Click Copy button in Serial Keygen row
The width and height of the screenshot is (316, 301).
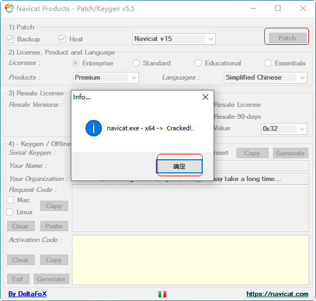coord(252,153)
